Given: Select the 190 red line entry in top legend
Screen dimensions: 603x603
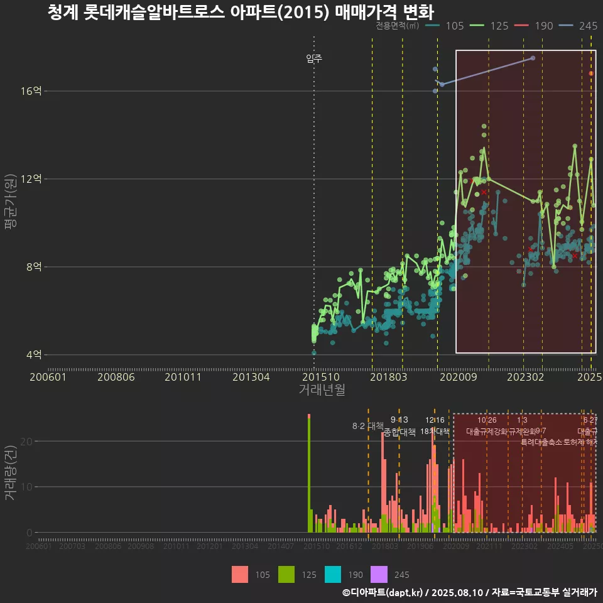Looking at the screenshot, I should (534, 26).
